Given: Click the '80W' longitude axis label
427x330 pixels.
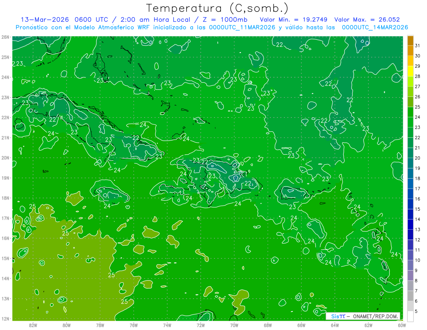Looking at the screenshot, I should [67, 325].
